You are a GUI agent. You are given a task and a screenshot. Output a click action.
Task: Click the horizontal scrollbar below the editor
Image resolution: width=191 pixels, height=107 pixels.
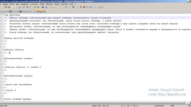(93, 102)
